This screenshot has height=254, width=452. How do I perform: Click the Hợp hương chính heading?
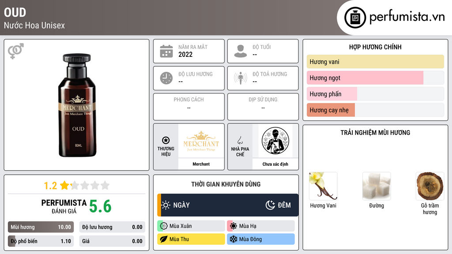tap(375, 47)
